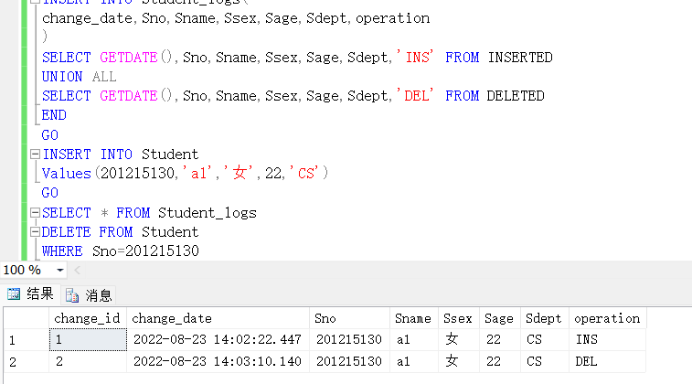Select the Sage column header

500,318
